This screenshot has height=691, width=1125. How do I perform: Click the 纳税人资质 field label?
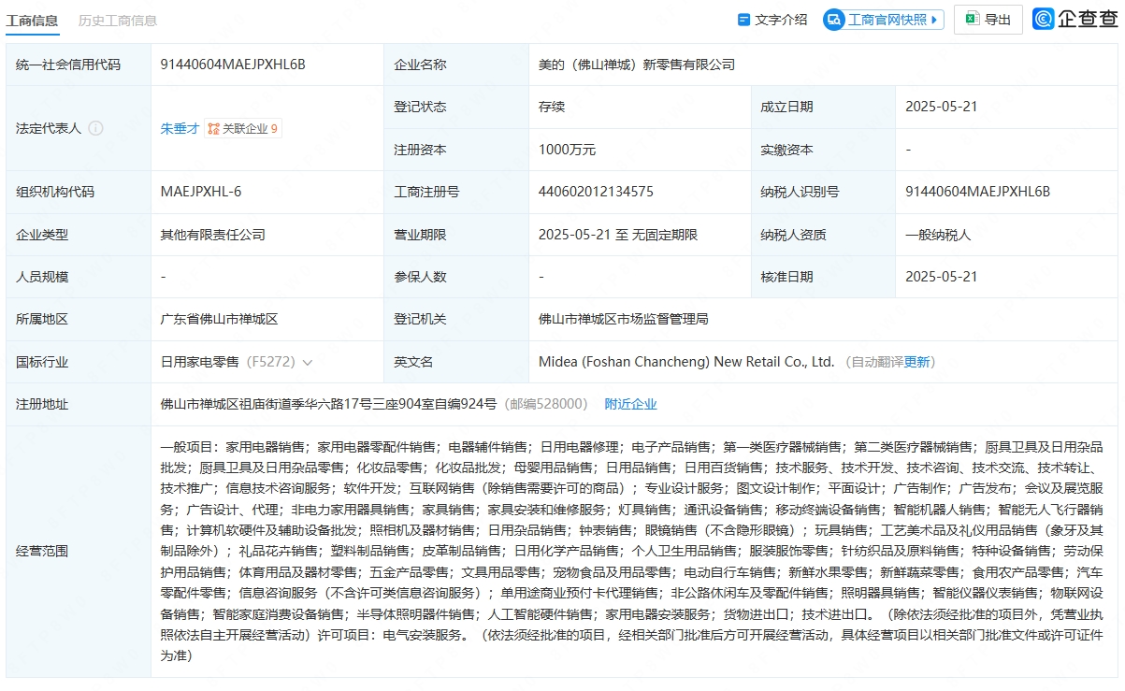793,235
